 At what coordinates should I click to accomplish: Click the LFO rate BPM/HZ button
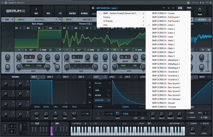point(110,114)
